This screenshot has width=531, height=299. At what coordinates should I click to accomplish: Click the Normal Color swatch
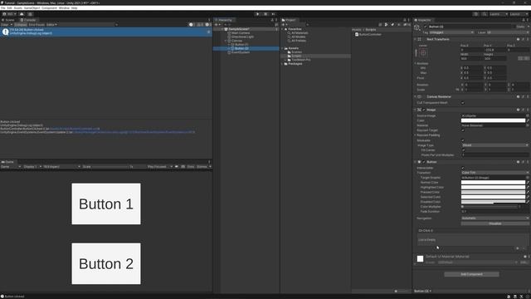point(493,183)
